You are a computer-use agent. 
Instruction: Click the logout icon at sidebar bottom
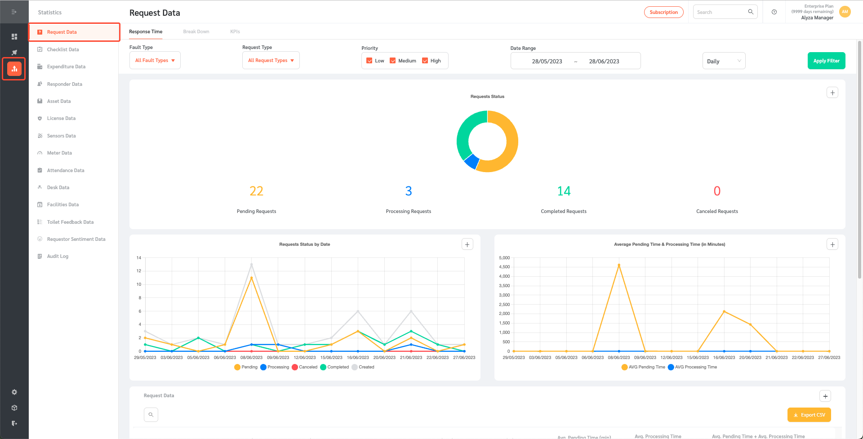14,423
